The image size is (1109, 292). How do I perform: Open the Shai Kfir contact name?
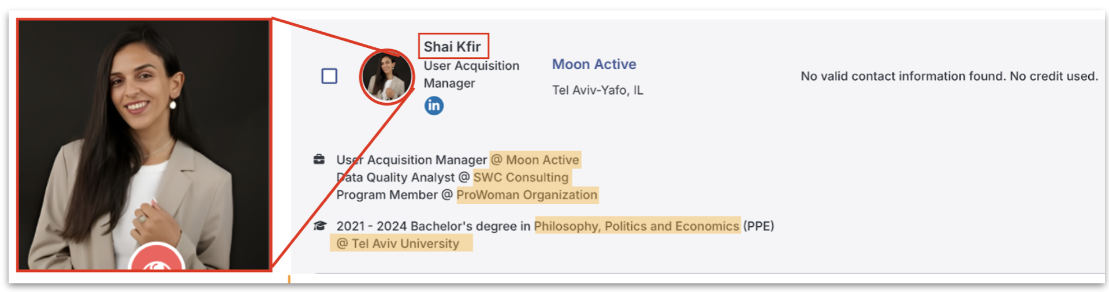(452, 47)
